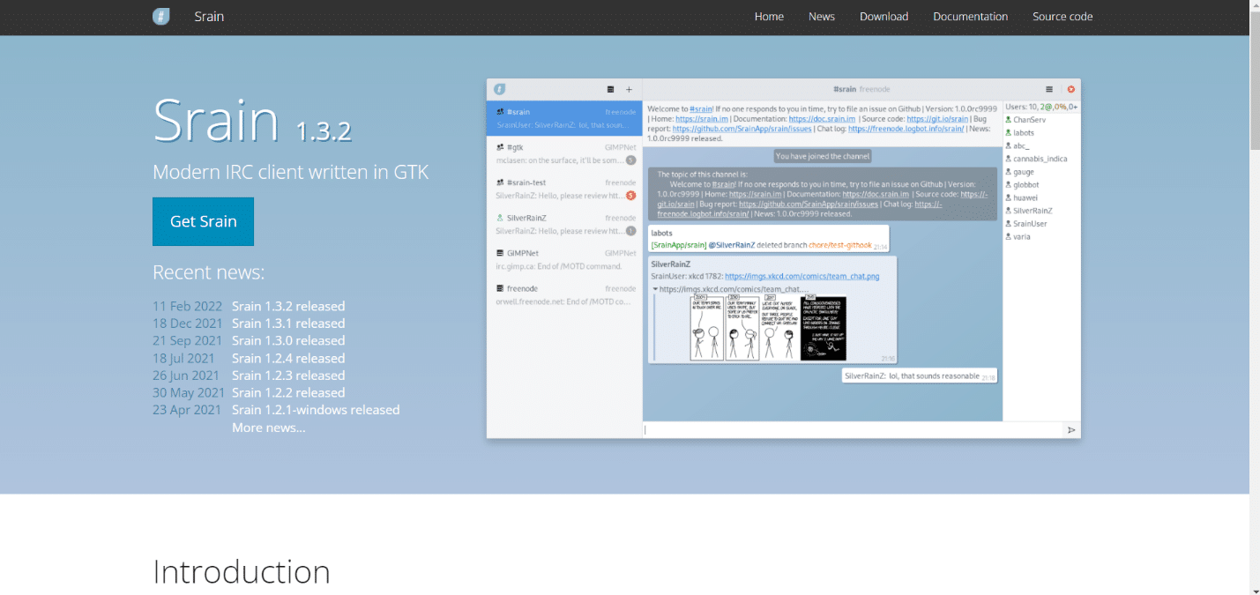View the Srain 1.2.3 released announcement
Viewport: 1260px width, 595px height.
288,376
